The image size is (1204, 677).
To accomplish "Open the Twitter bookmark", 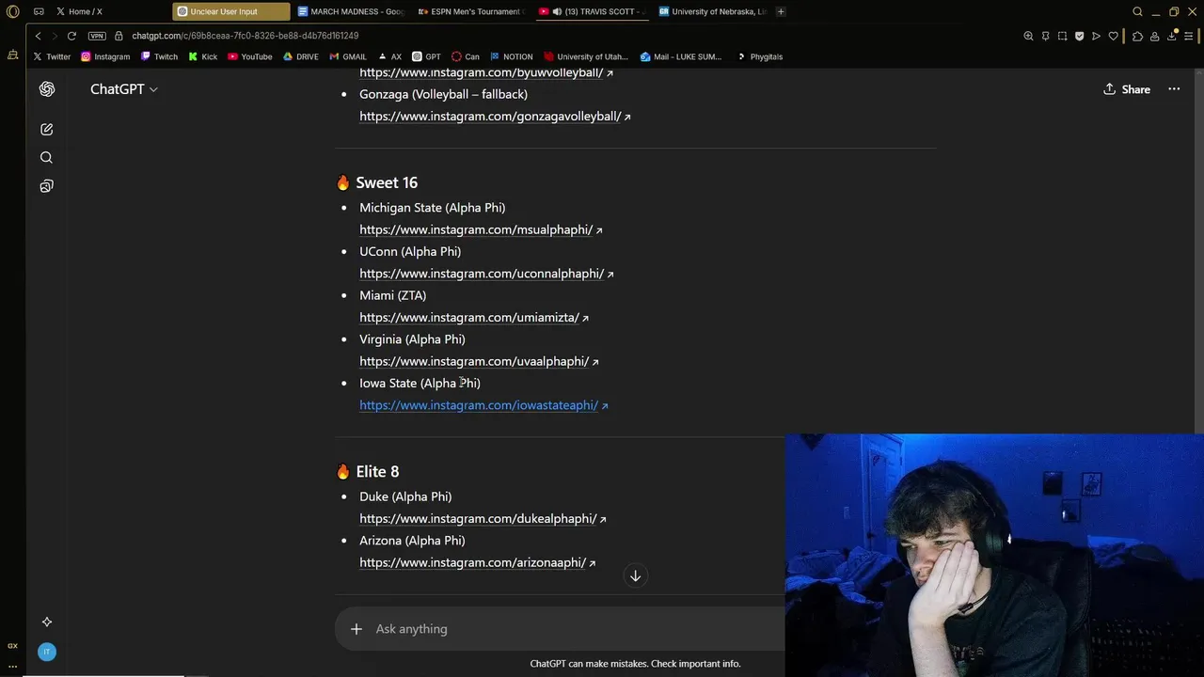I will pyautogui.click(x=52, y=56).
